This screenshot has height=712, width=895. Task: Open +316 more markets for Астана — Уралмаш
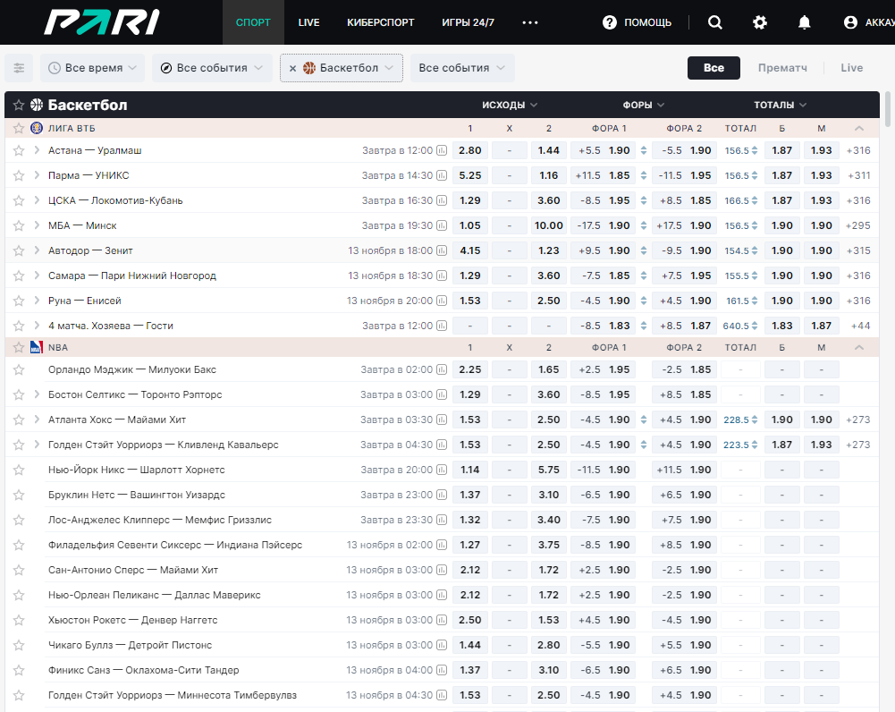click(x=858, y=151)
